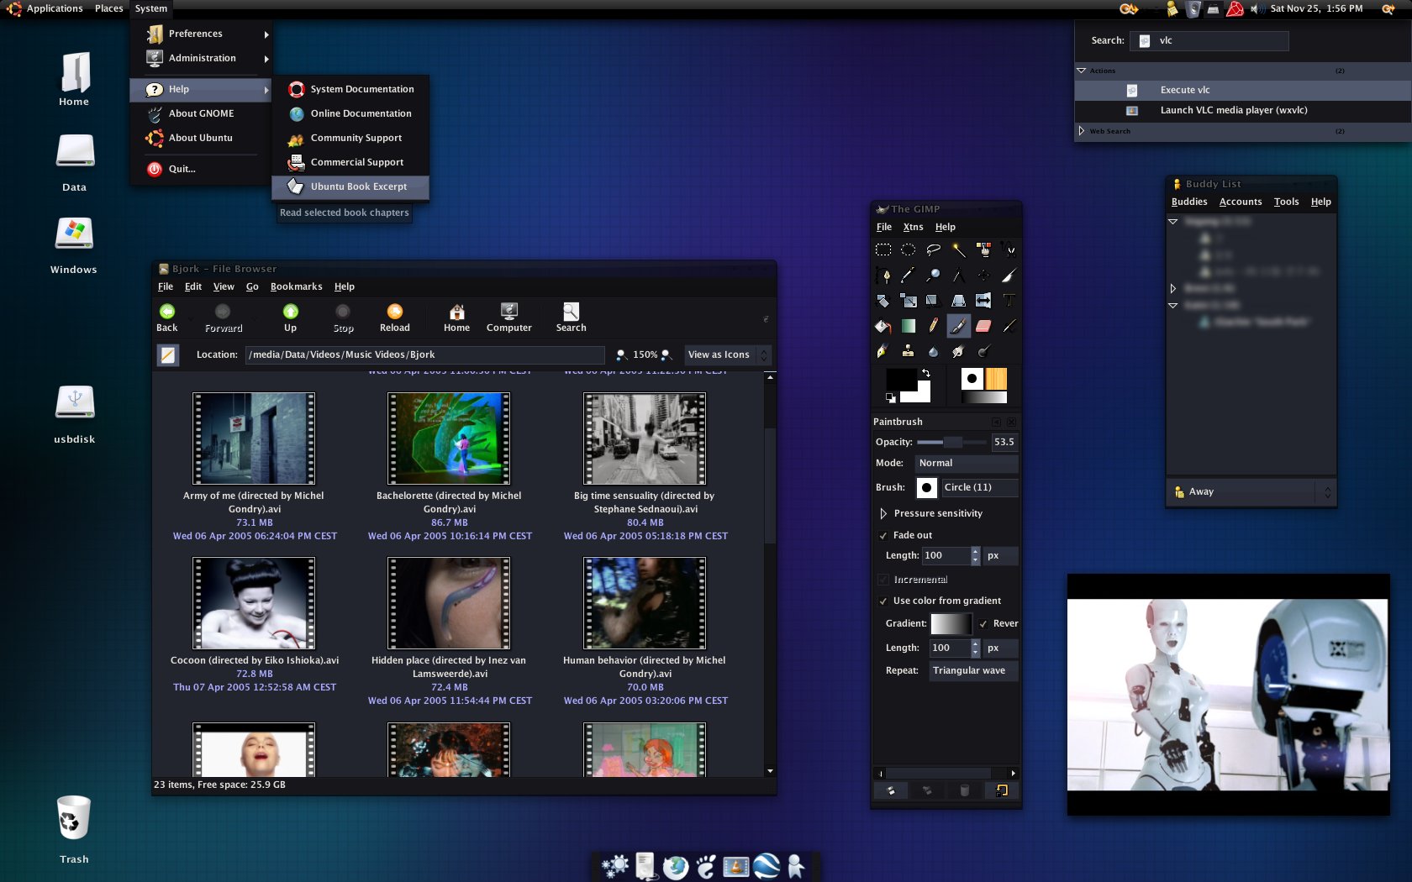
Task: Choose the Clone stamp tool
Action: pyautogui.click(x=909, y=351)
